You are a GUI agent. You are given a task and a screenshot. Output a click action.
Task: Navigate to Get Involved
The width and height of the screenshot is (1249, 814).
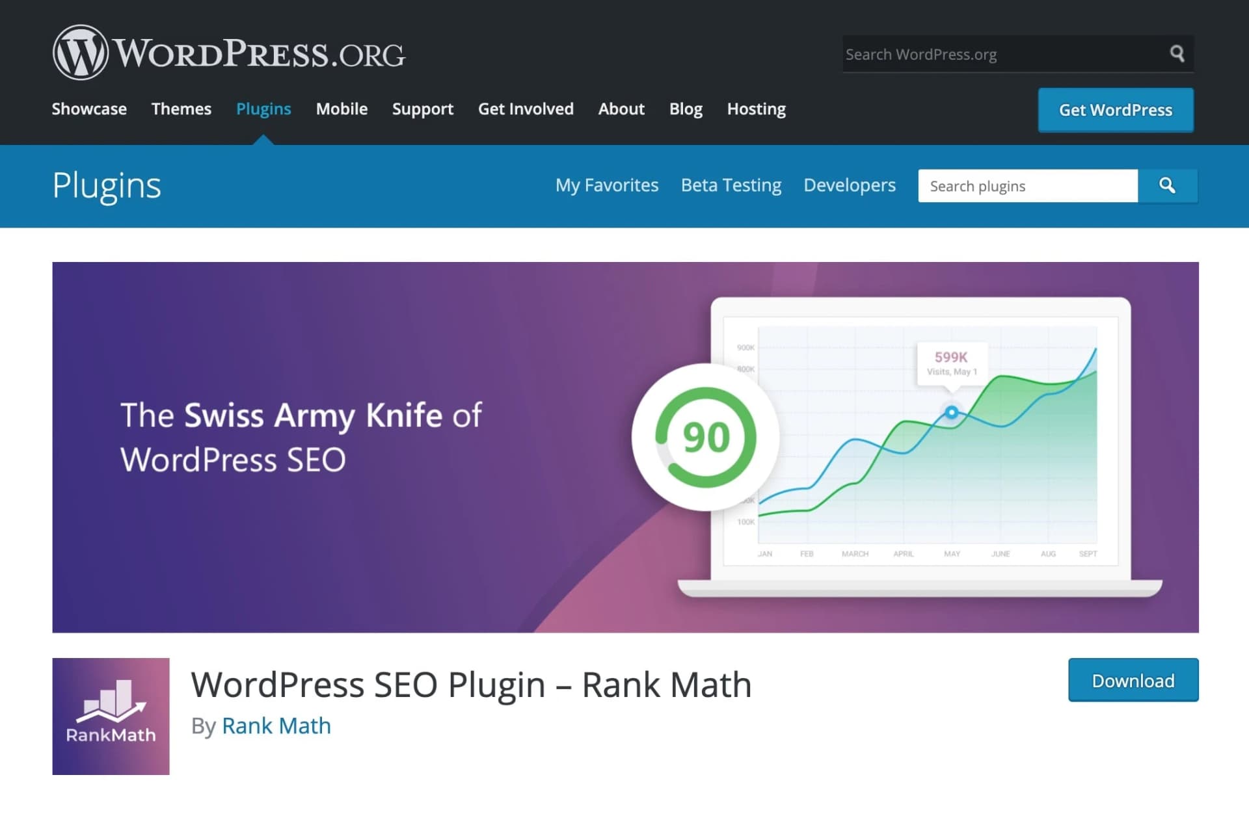(x=526, y=109)
